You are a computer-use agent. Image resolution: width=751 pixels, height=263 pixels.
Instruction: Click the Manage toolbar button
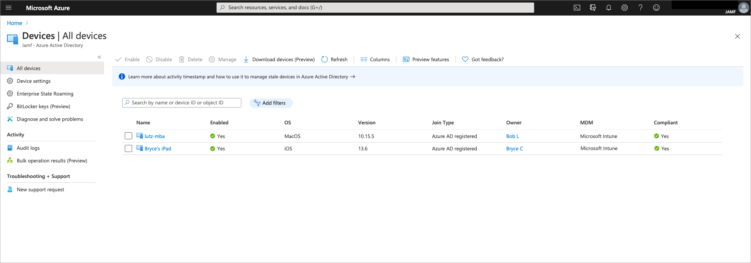click(223, 59)
